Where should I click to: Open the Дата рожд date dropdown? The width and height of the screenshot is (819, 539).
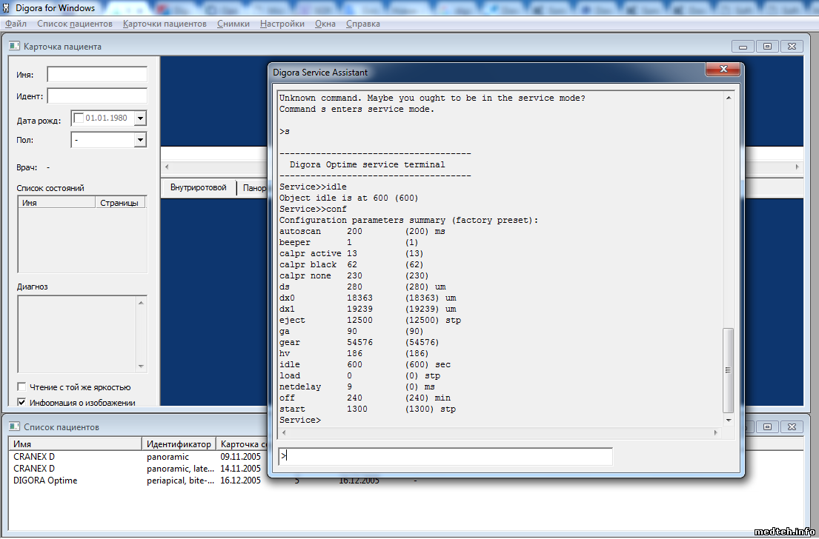[140, 118]
